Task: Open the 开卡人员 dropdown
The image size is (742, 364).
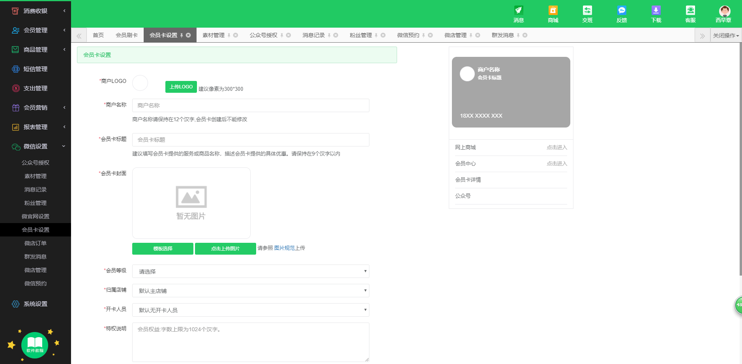Action: coord(251,310)
